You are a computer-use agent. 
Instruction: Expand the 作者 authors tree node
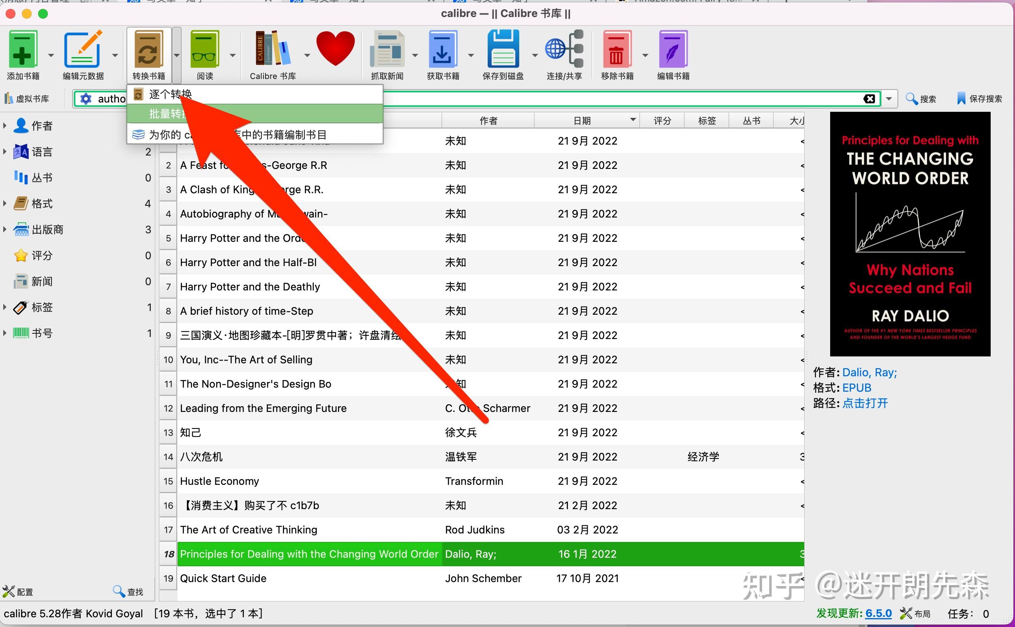4,125
